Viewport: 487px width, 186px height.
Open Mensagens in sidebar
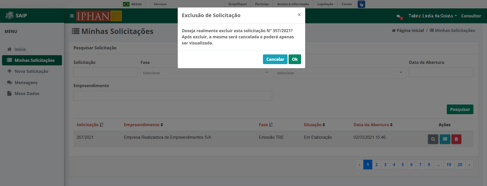32,83
